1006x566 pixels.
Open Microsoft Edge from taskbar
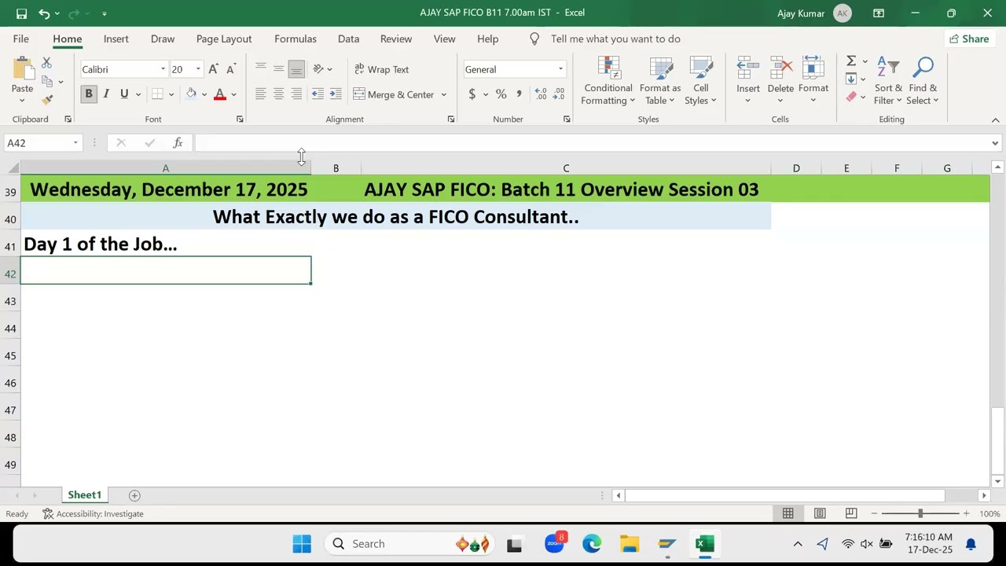[x=592, y=544]
